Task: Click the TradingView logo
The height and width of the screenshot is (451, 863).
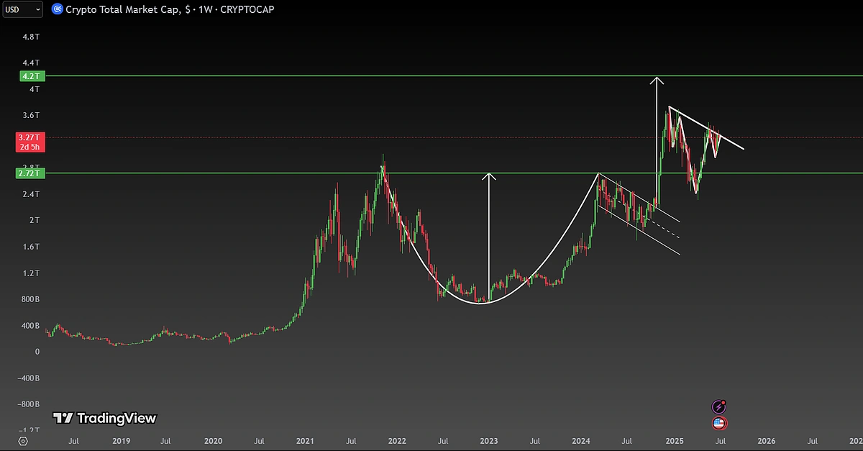Action: click(104, 418)
